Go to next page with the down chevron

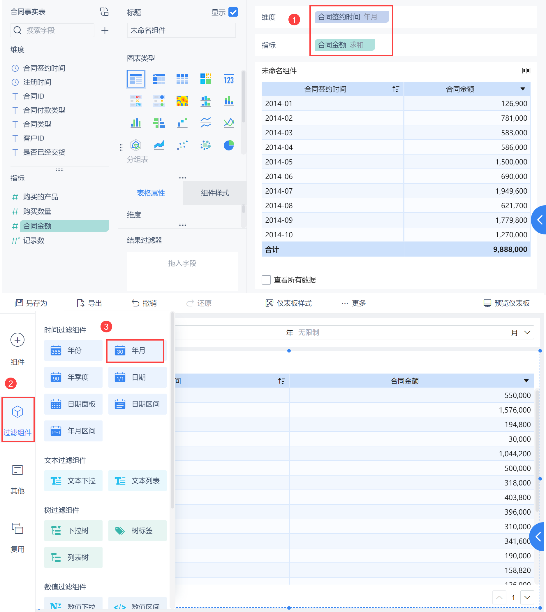pos(527,597)
